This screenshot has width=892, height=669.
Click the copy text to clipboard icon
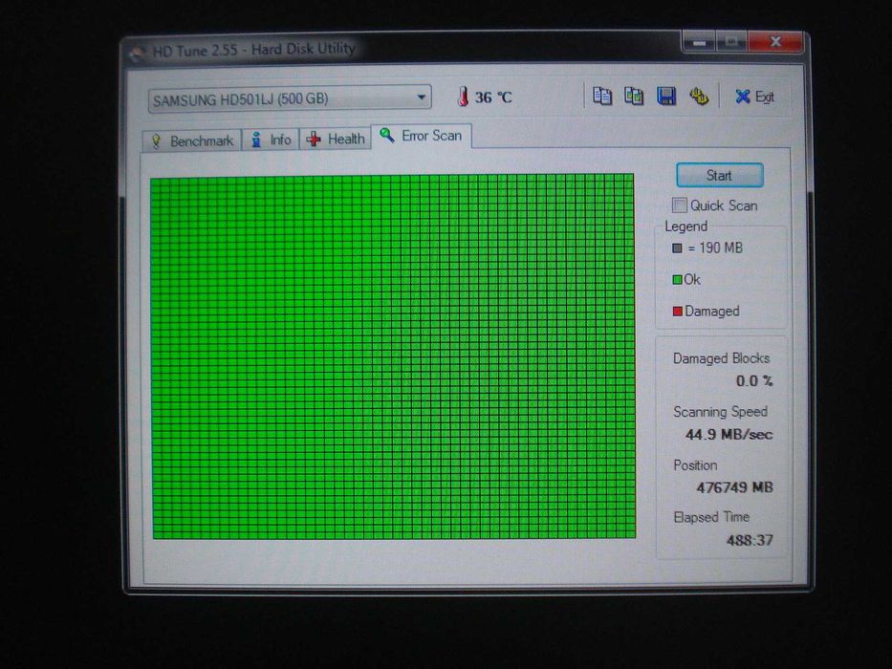click(x=602, y=97)
